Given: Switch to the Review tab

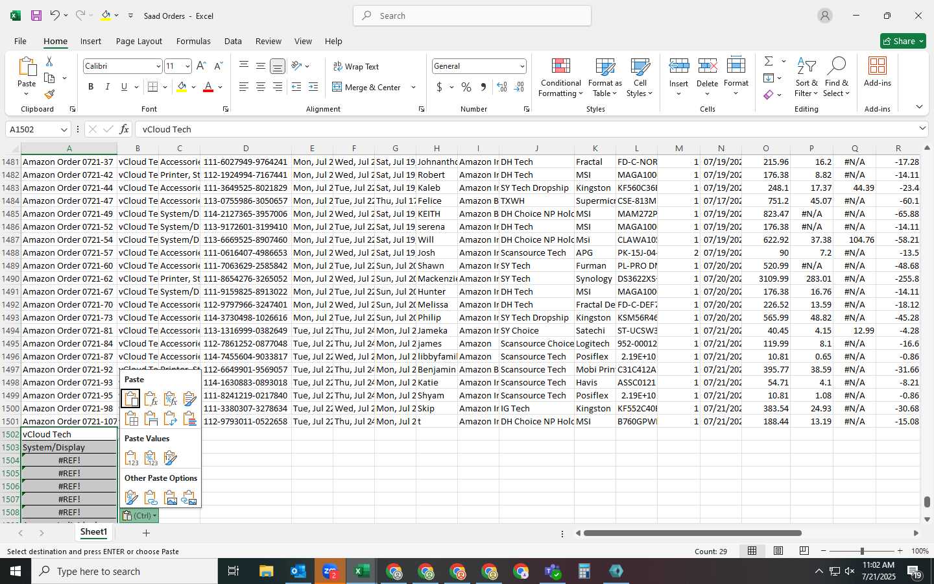Looking at the screenshot, I should 269,41.
